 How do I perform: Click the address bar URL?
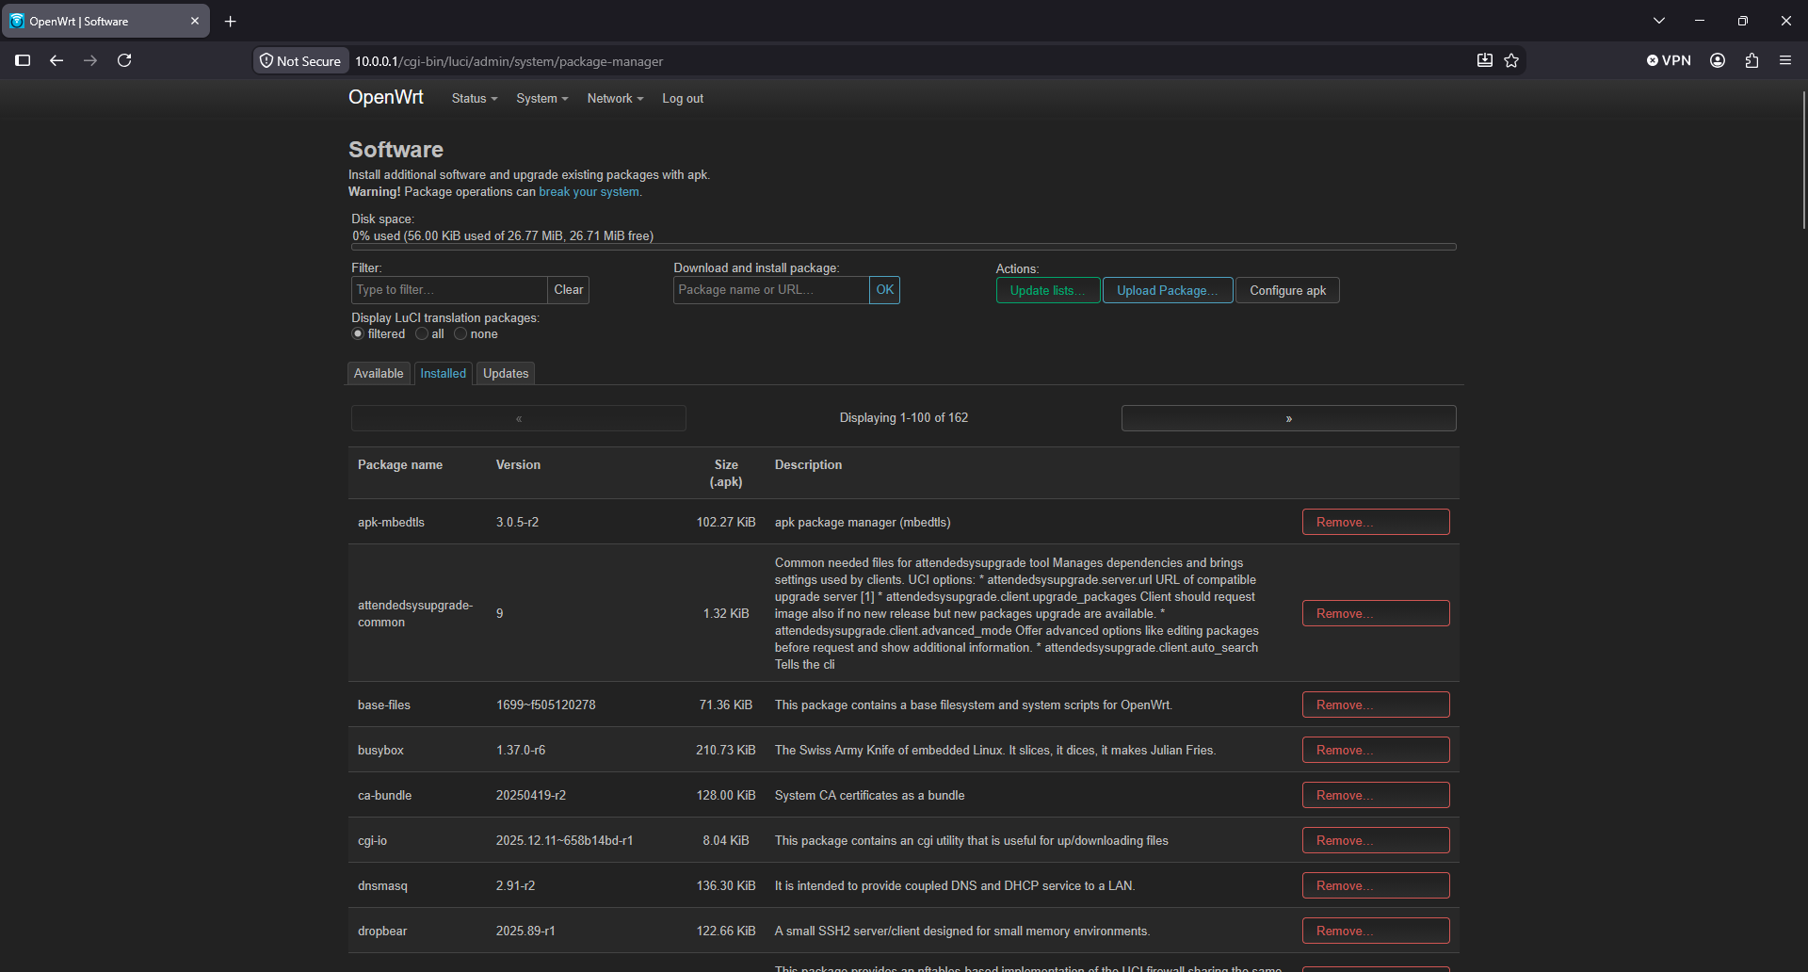click(508, 61)
